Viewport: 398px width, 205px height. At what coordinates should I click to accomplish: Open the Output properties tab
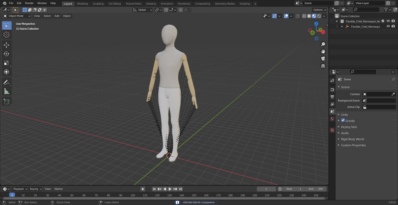[332, 97]
